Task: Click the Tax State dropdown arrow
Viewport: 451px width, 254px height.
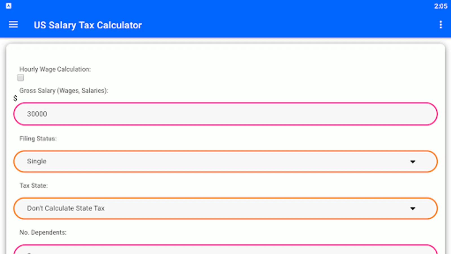Action: coord(413,209)
